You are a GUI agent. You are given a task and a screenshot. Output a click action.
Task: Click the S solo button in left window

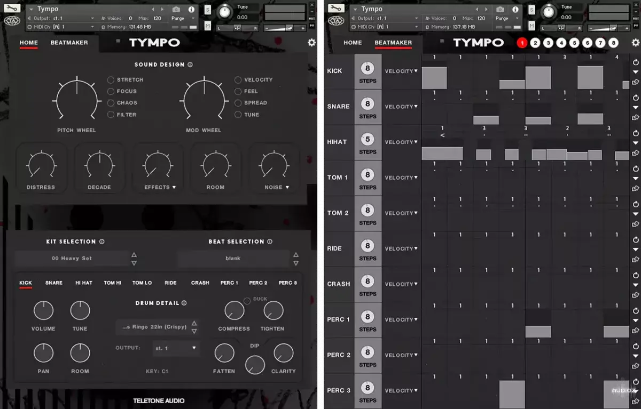(207, 10)
